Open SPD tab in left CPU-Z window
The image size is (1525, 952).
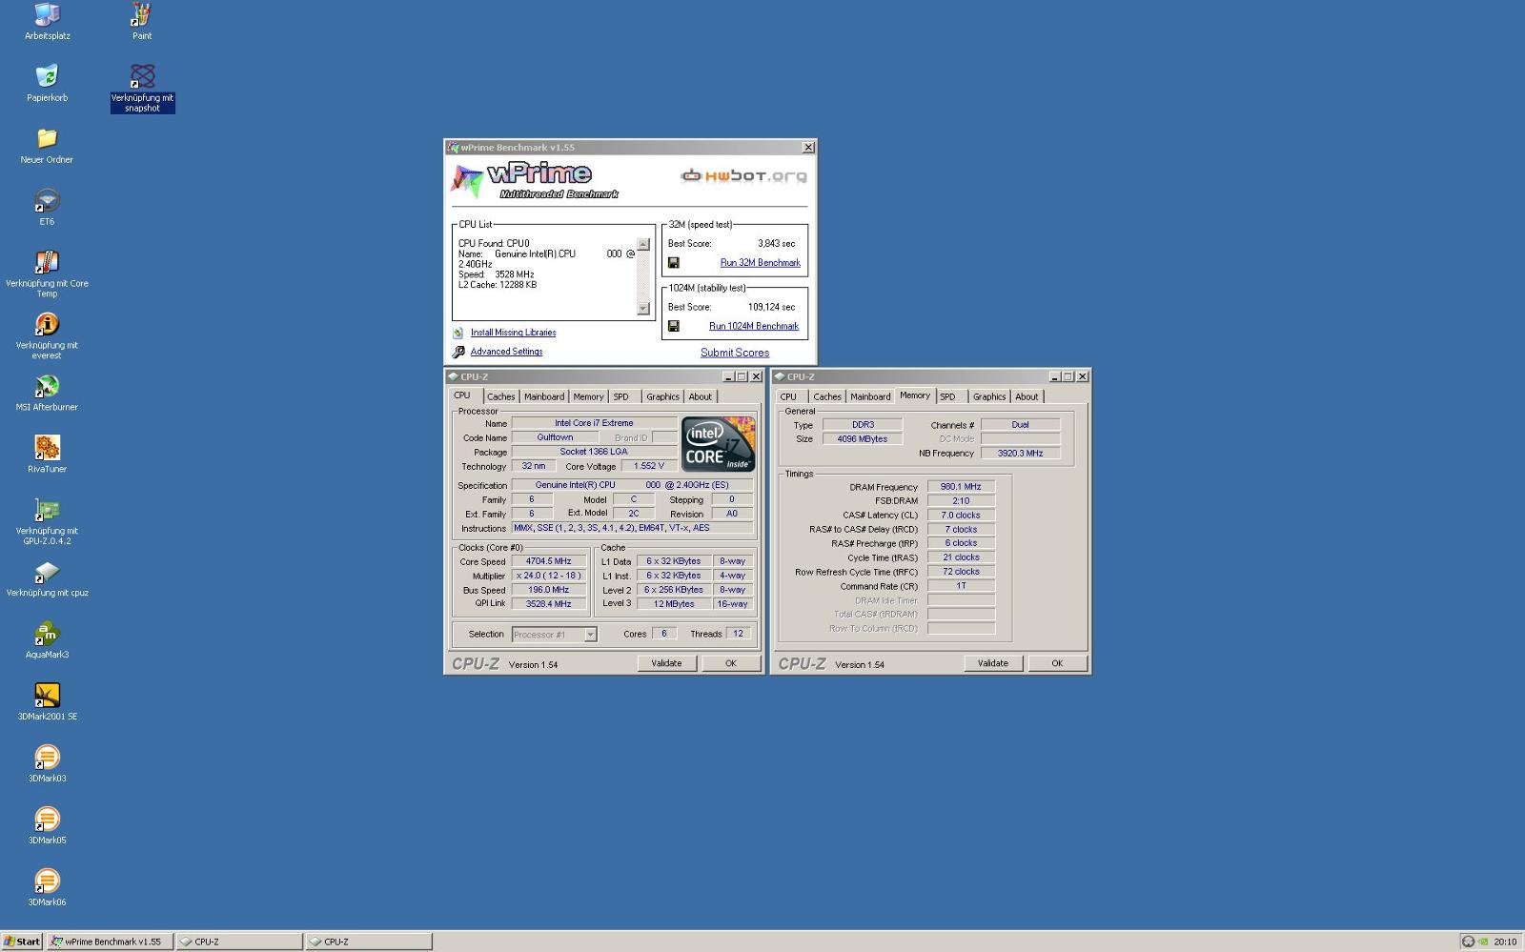tap(621, 397)
